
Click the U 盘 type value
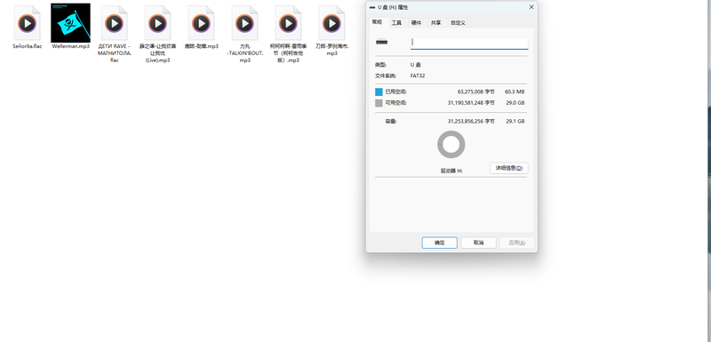(415, 65)
